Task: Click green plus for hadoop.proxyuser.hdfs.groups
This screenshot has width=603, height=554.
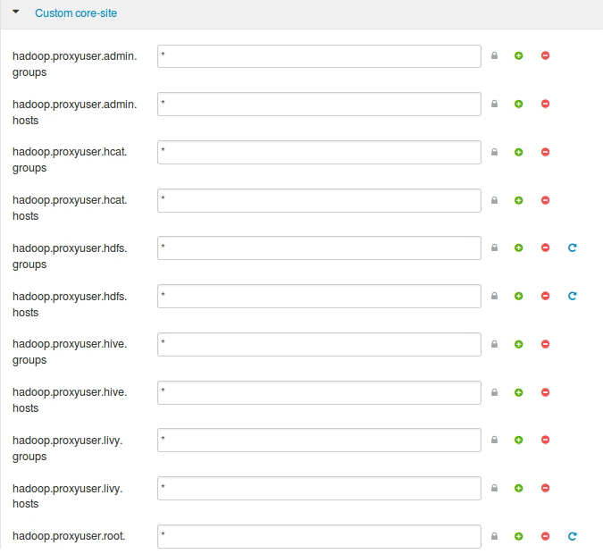Action: [x=518, y=248]
